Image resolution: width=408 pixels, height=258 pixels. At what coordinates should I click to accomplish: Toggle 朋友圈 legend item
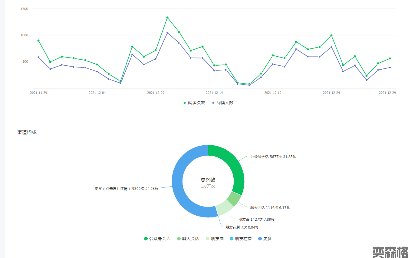click(x=214, y=239)
